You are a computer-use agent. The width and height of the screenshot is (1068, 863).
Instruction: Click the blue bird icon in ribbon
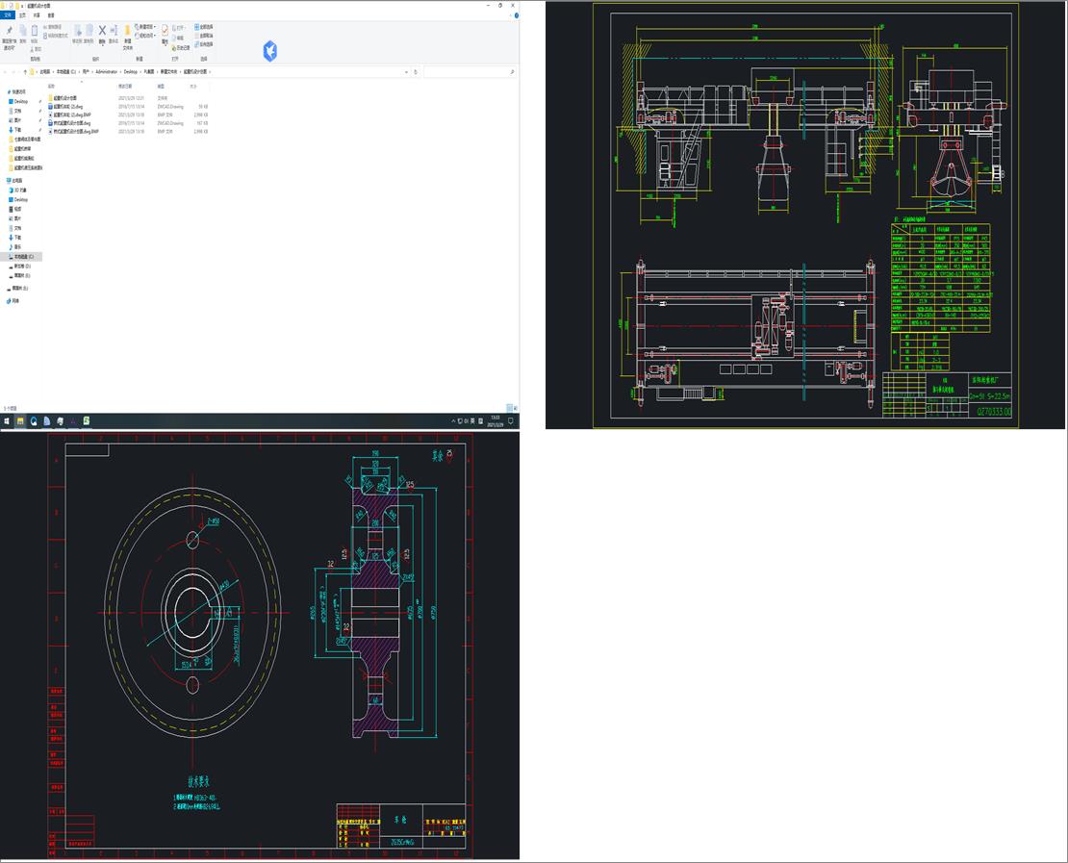coord(270,51)
